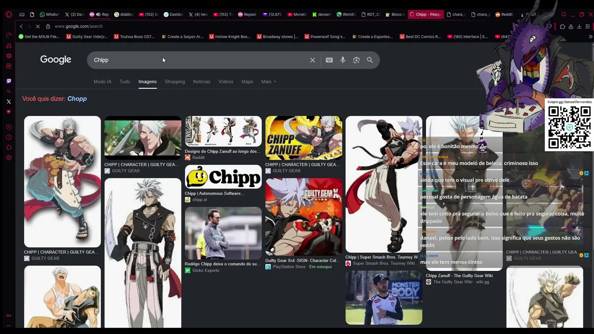View site info via the padlock icon
594x334 pixels.
[48, 26]
